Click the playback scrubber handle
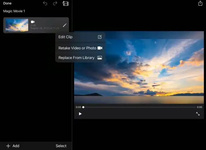The height and width of the screenshot is (150, 206). coord(83,107)
